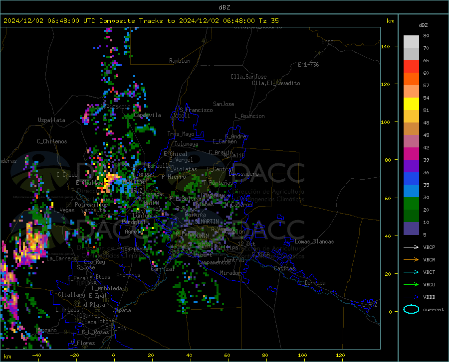Screen dimensions: 449x362
Task: Click the Ramblon label near the map's top
Action: click(x=180, y=61)
